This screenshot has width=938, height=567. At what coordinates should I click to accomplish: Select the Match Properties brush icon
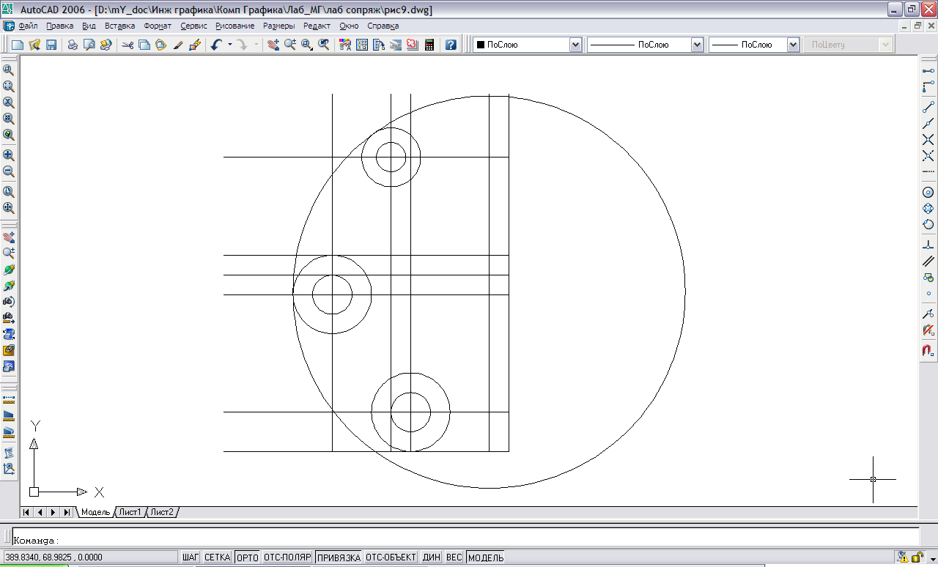178,45
